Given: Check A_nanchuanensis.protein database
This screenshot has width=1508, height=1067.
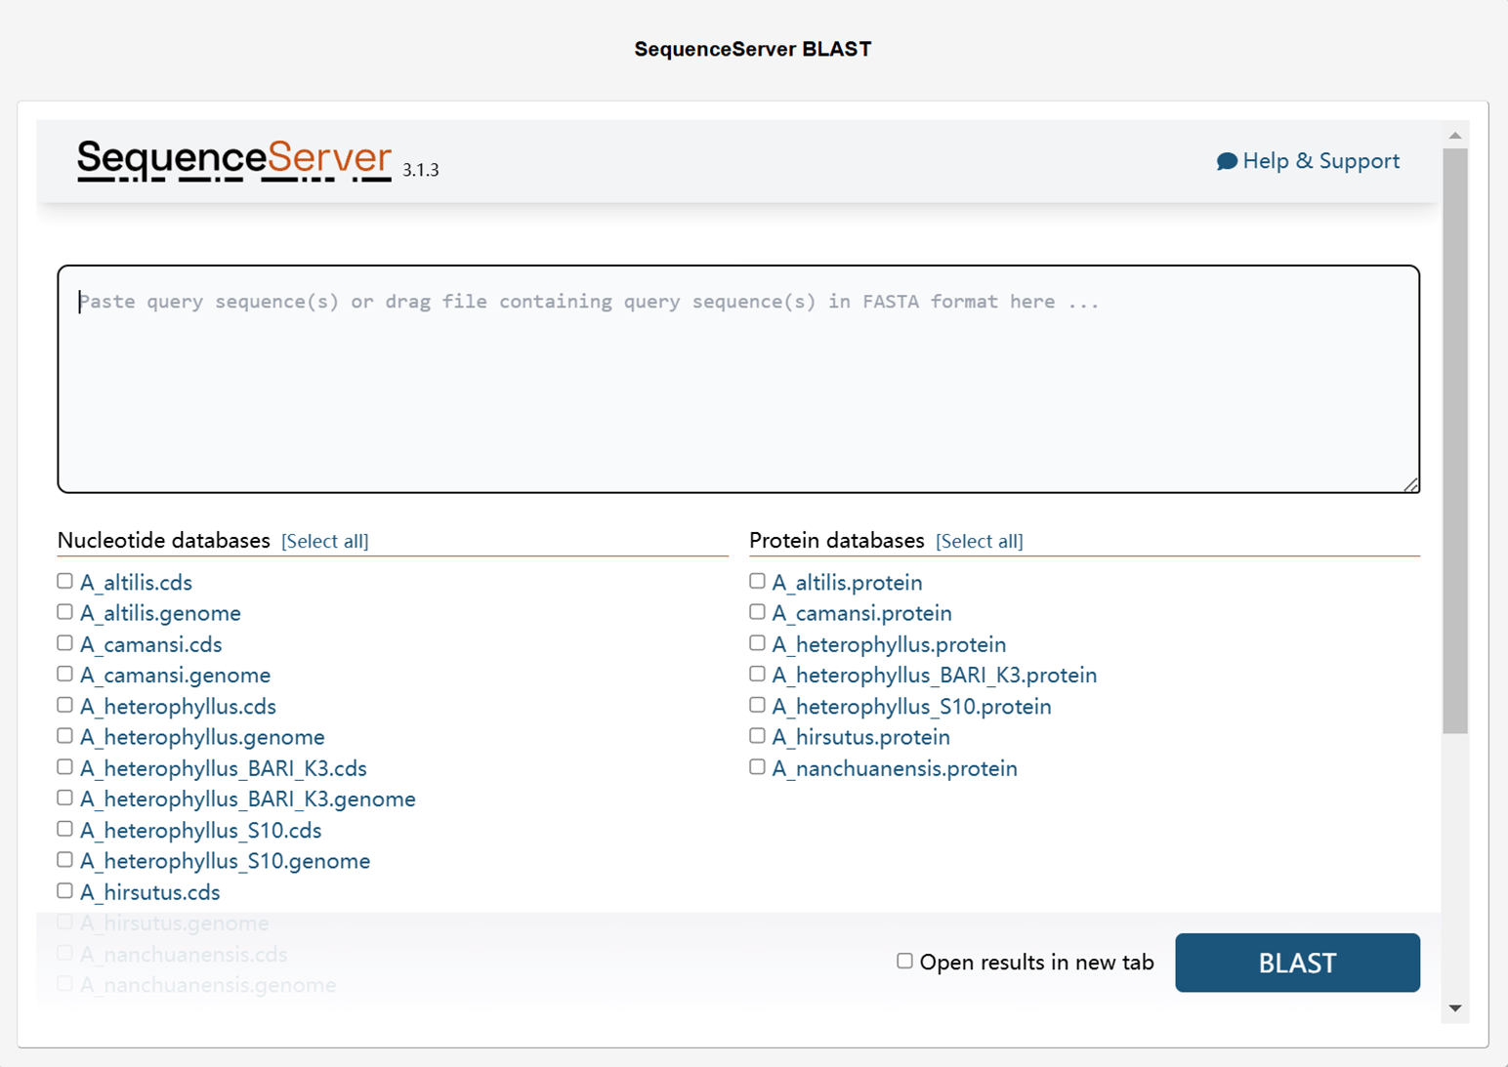Looking at the screenshot, I should pyautogui.click(x=757, y=767).
